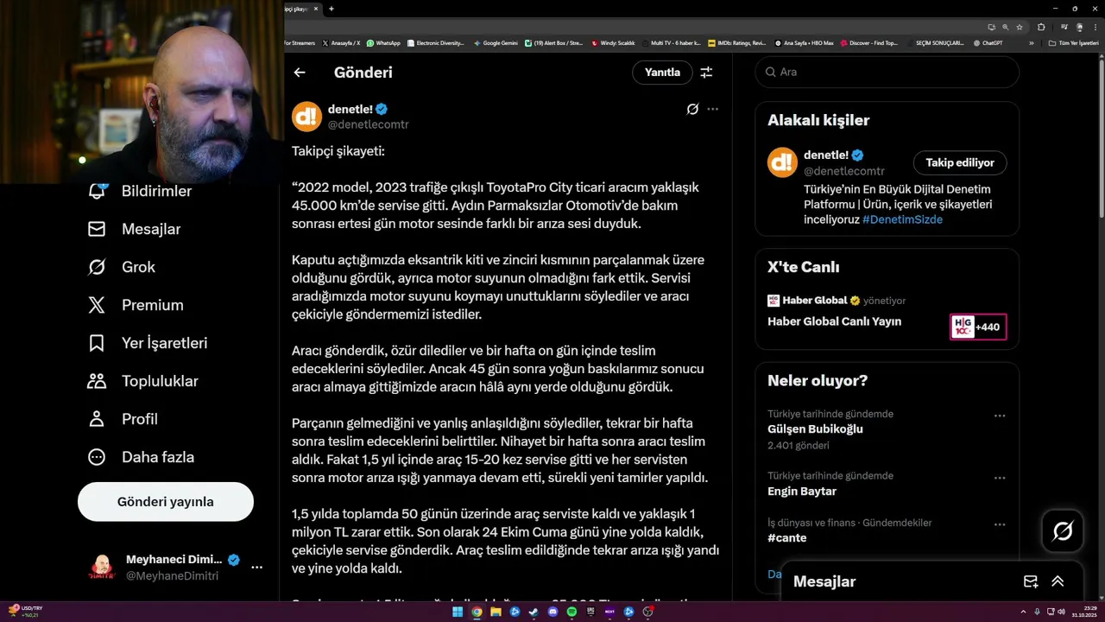The image size is (1105, 622).
Task: Click the Grok icon on denetle! post
Action: [692, 109]
